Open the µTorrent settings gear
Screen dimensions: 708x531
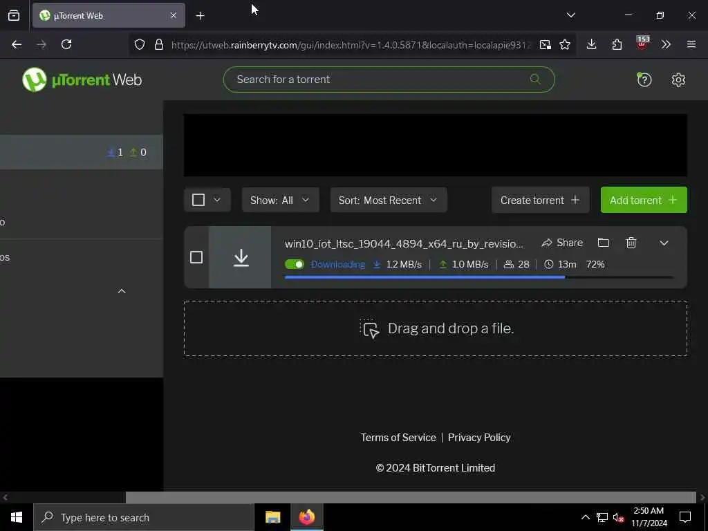678,80
